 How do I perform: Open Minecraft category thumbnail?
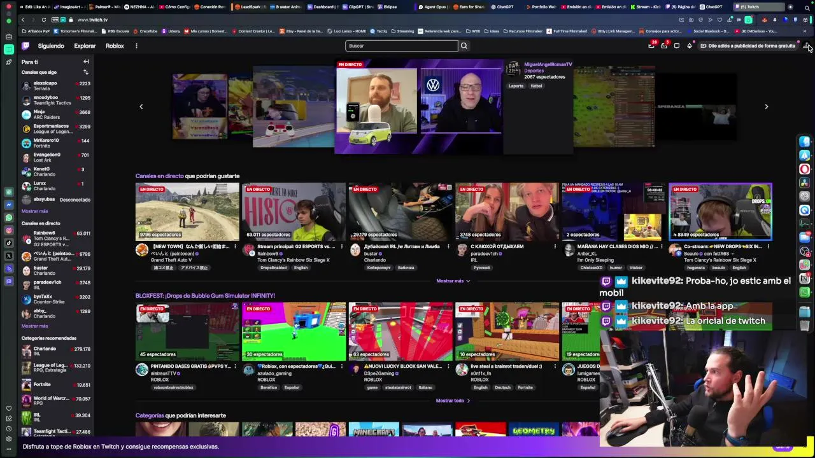(374, 429)
